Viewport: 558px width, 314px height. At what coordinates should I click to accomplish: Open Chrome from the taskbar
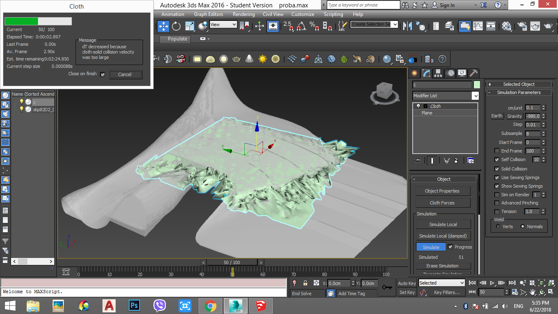[210, 305]
